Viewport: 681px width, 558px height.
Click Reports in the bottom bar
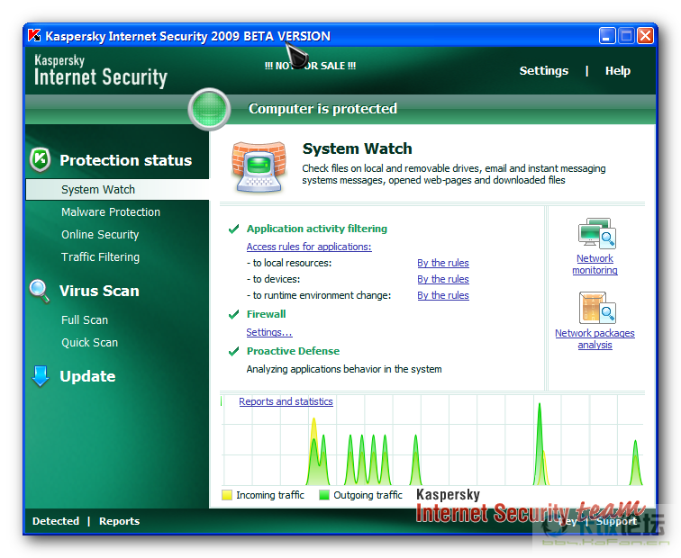pyautogui.click(x=119, y=521)
